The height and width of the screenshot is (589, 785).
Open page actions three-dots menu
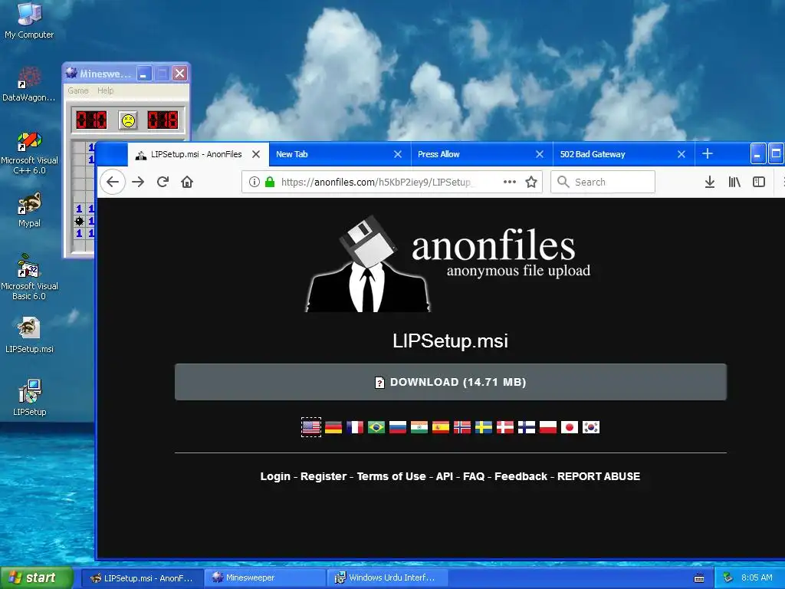[510, 182]
